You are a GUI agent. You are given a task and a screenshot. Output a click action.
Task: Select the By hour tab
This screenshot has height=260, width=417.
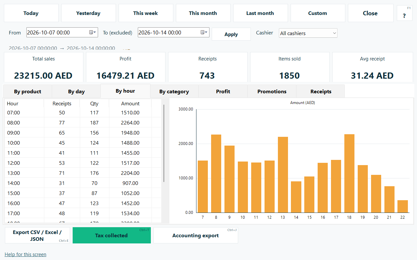(125, 91)
